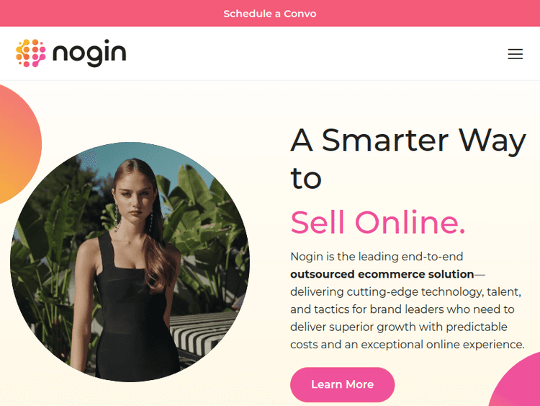Viewport: 540px width, 406px height.
Task: Click the woman's face in the photo
Action: click(x=135, y=198)
